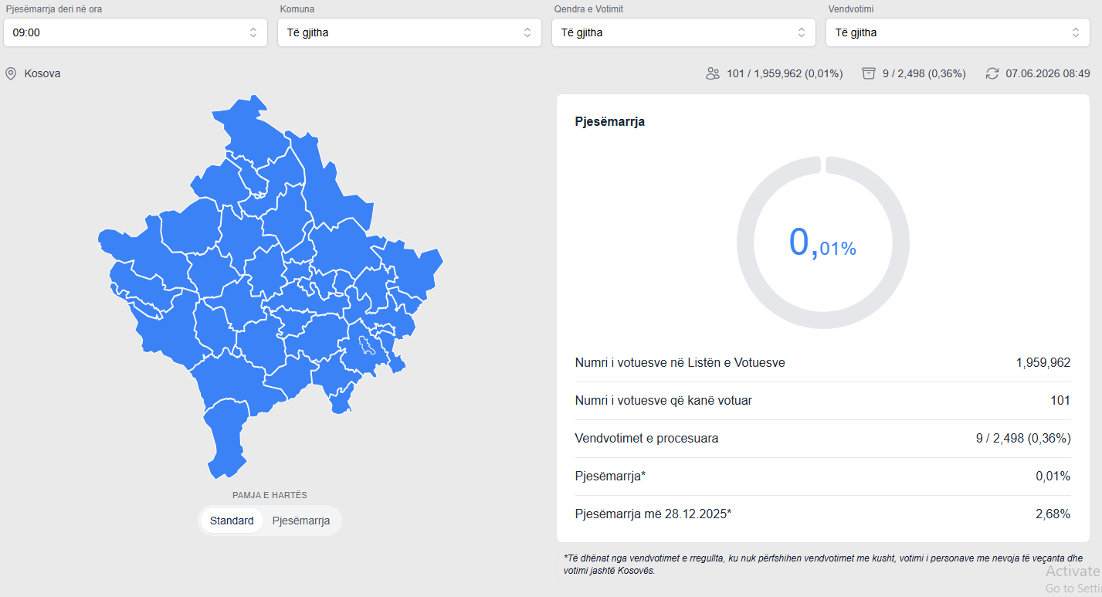Image resolution: width=1102 pixels, height=597 pixels.
Task: Select the Standard map view
Action: point(232,521)
